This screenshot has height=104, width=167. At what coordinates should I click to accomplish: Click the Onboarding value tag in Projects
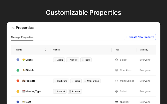(x=92, y=81)
